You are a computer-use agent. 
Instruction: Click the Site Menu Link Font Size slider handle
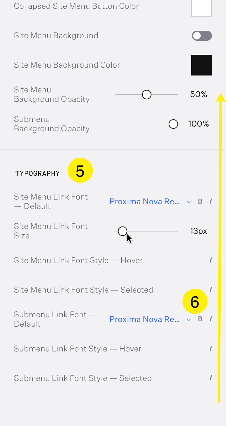coord(123,231)
